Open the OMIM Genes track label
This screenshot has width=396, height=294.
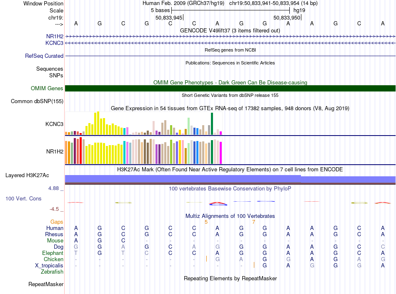(x=47, y=88)
